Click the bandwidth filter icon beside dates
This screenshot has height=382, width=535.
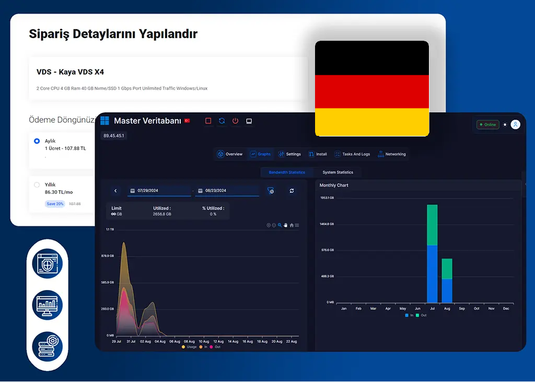[271, 191]
